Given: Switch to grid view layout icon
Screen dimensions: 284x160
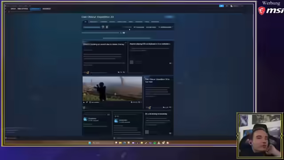Looking at the screenshot, I should pyautogui.click(x=124, y=33).
